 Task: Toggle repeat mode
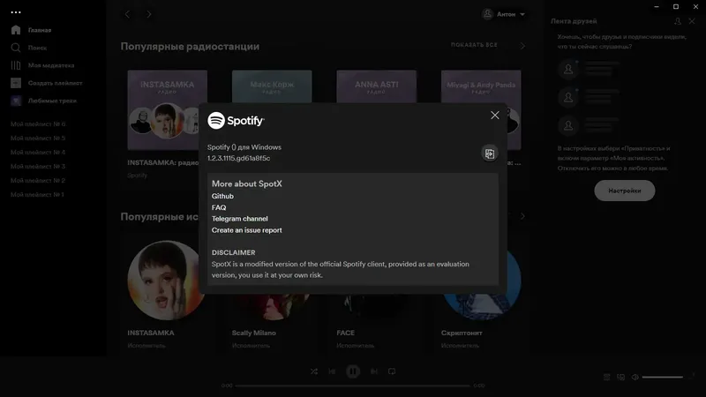(392, 371)
